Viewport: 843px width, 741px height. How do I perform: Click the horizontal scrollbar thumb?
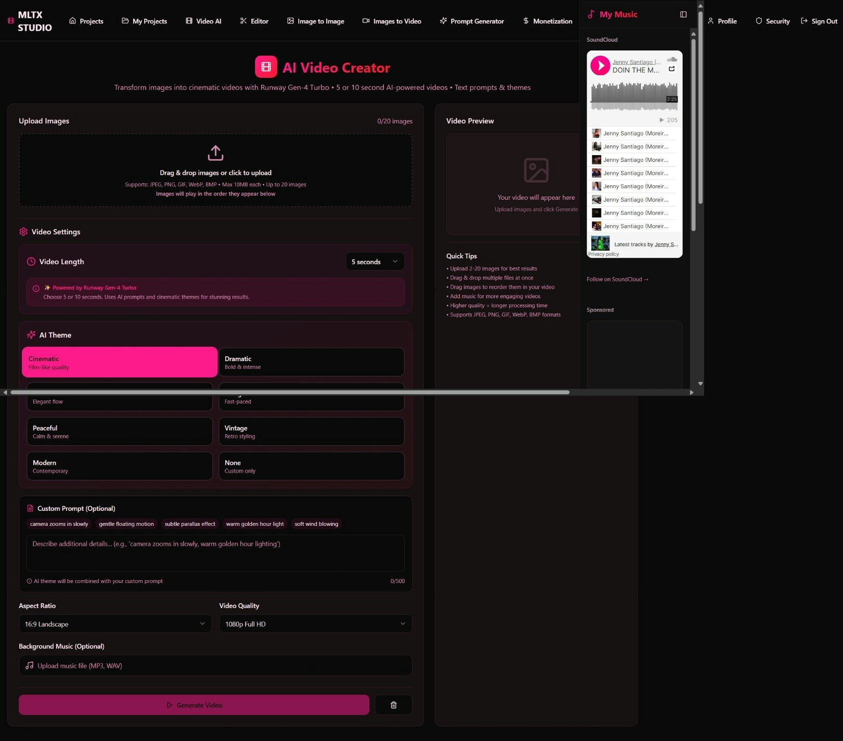pyautogui.click(x=290, y=392)
